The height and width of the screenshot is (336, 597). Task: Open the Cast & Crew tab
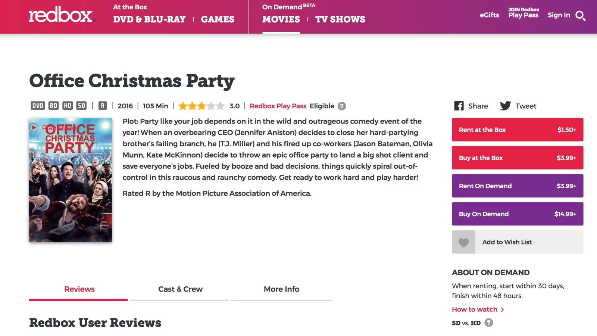(180, 289)
